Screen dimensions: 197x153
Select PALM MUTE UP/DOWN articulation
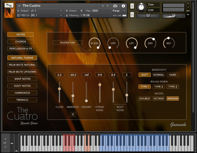22,72
